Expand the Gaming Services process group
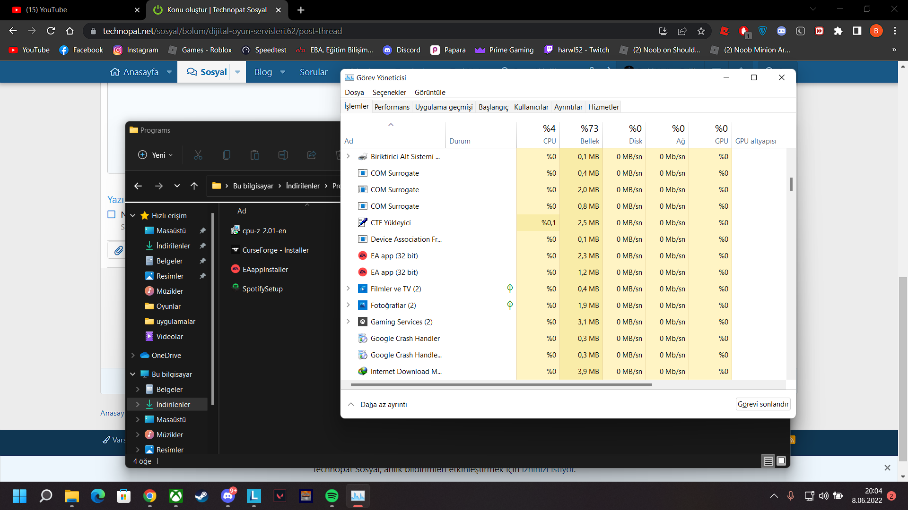 pos(349,322)
